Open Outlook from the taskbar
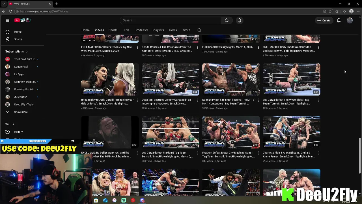 click(105, 200)
